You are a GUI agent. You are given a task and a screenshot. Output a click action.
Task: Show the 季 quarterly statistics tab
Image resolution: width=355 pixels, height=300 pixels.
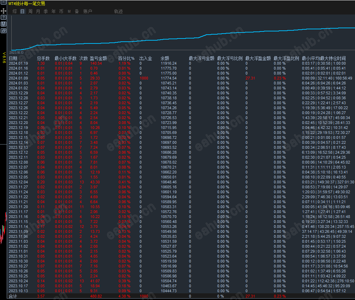coord(46,11)
